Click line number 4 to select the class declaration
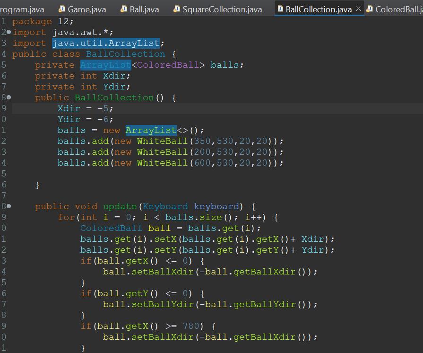Viewport: 423px width, 353px height. pyautogui.click(x=3, y=54)
